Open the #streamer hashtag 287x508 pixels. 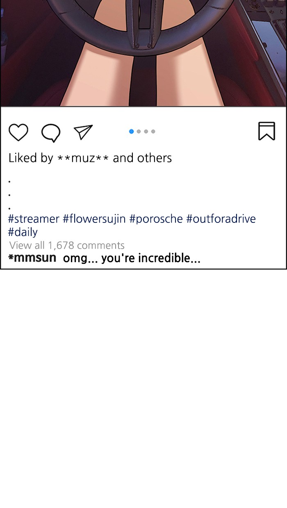[34, 219]
